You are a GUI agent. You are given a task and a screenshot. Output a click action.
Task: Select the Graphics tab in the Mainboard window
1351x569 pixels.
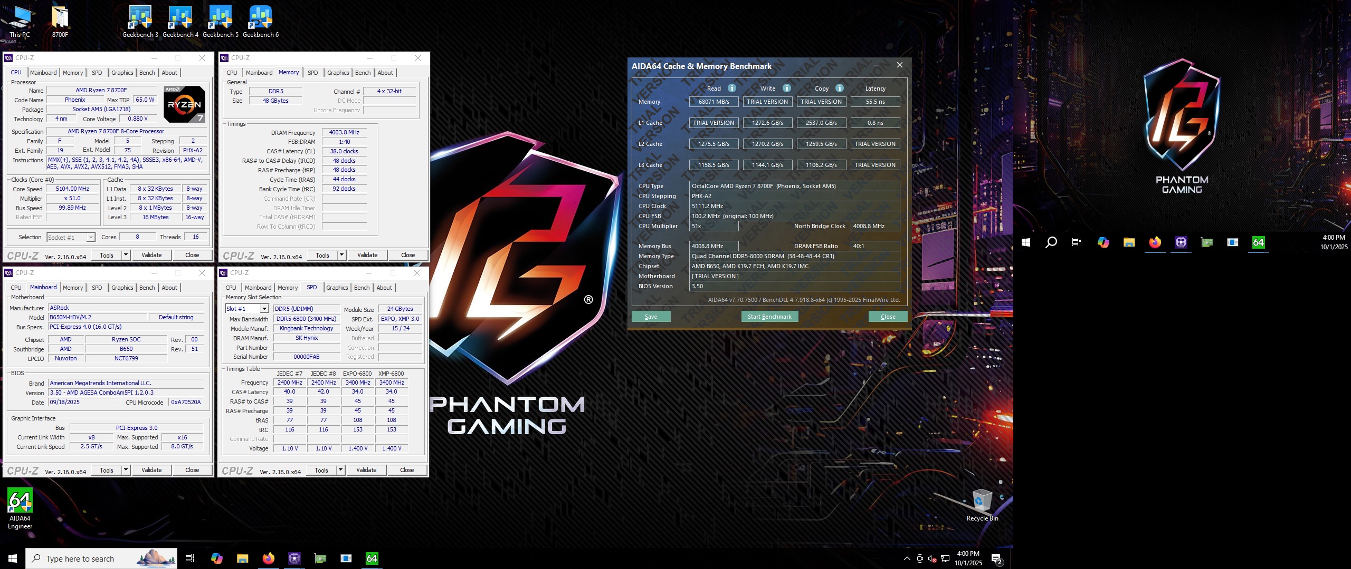pyautogui.click(x=122, y=288)
